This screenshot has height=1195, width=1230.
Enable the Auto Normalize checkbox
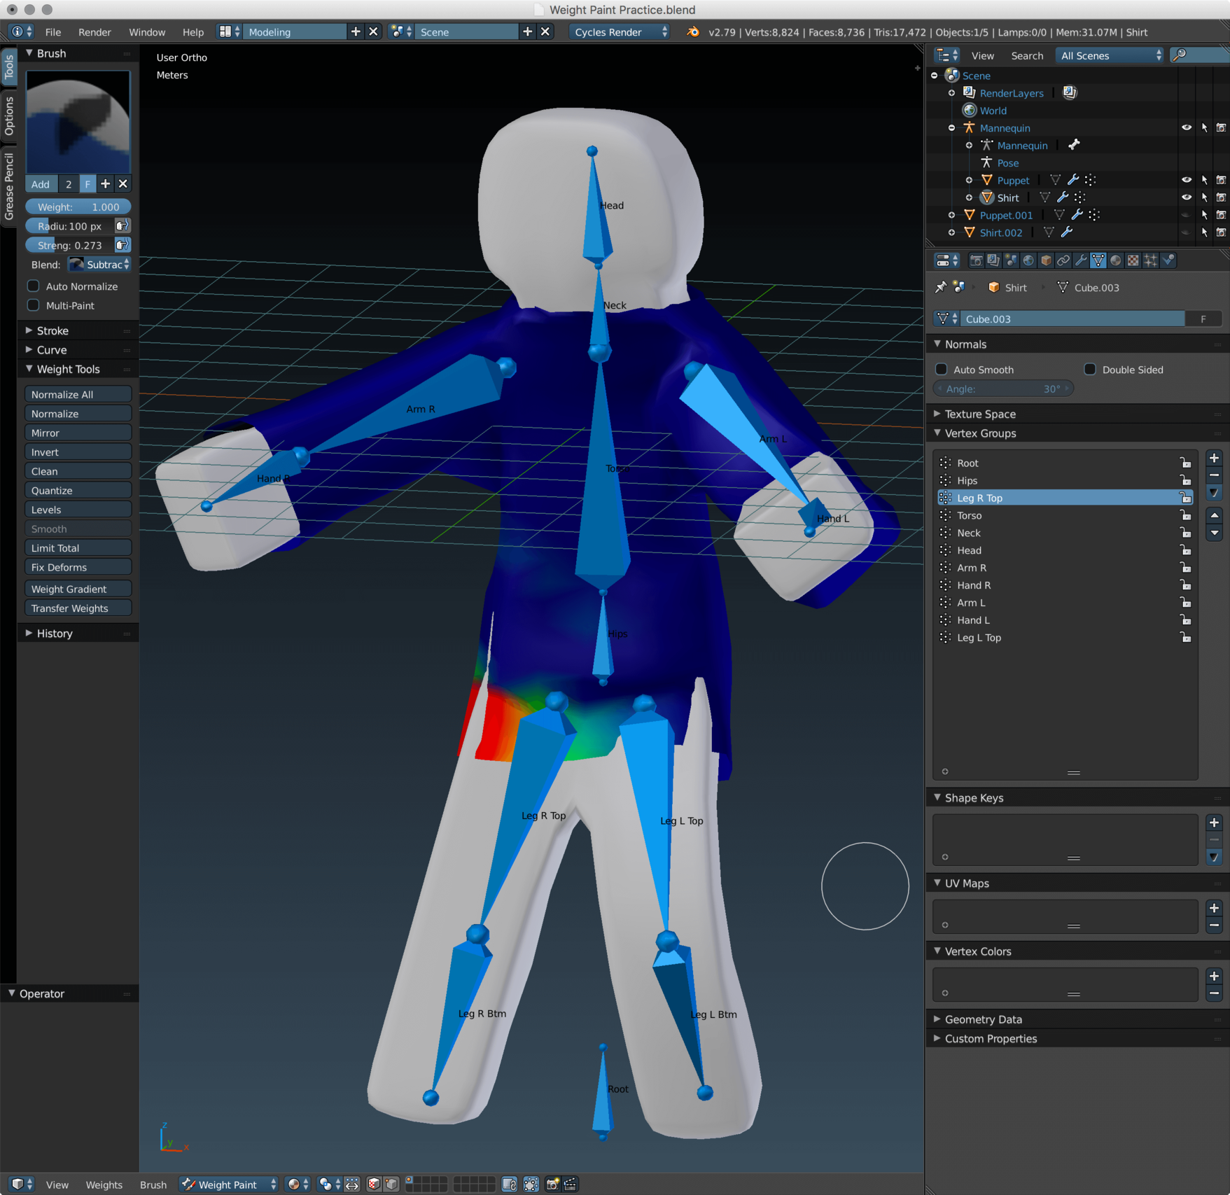(33, 286)
